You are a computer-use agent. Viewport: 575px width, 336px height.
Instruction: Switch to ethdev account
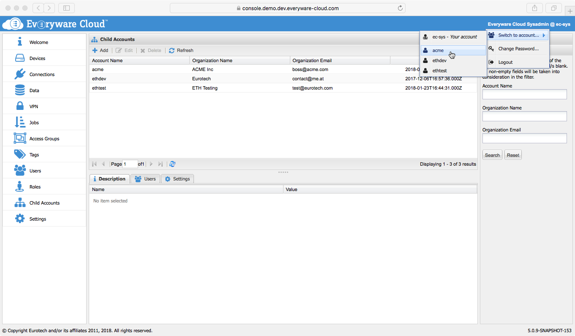click(453, 60)
